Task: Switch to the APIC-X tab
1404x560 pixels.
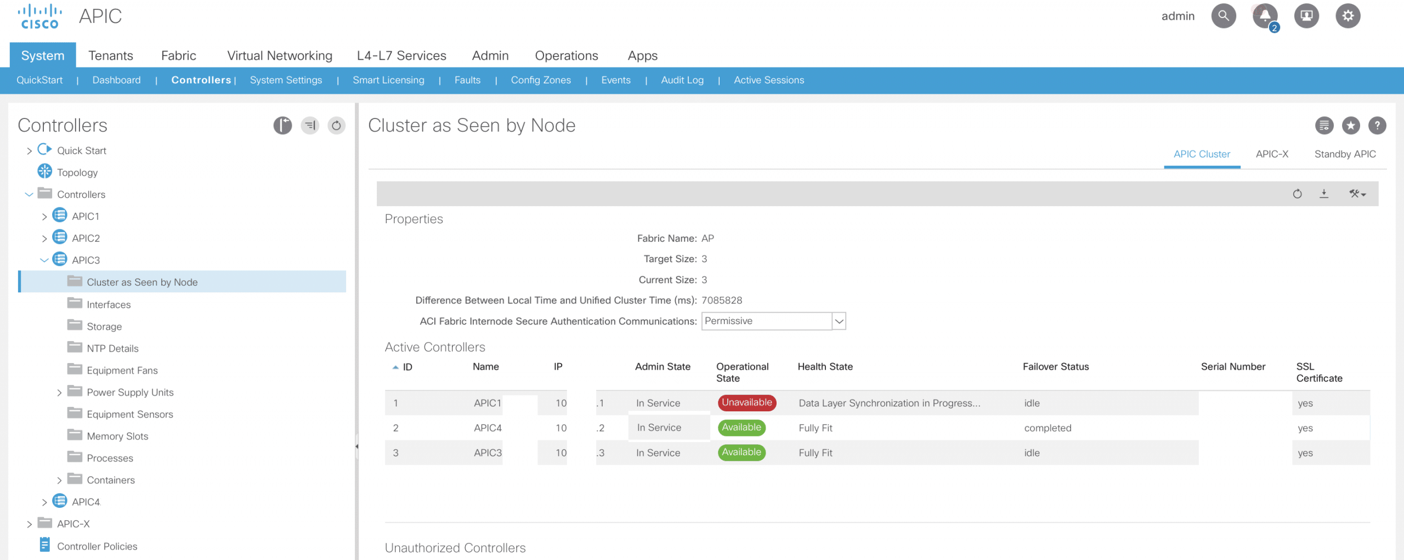Action: (x=1272, y=154)
